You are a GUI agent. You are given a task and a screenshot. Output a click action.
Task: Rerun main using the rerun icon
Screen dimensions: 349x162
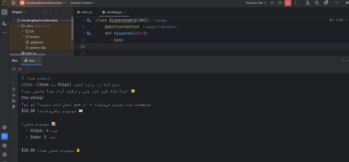14,69
